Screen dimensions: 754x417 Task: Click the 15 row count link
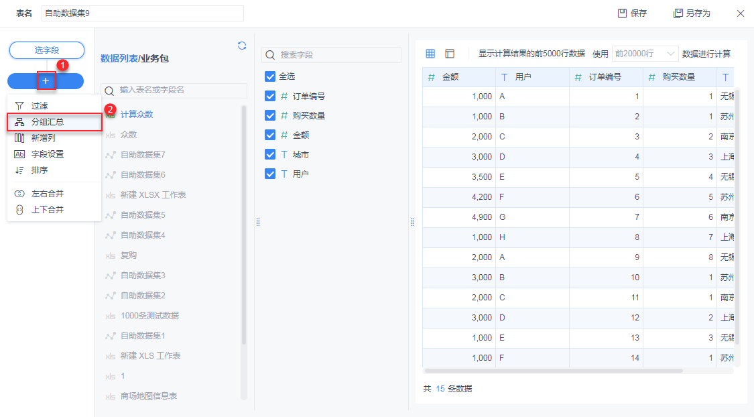440,389
